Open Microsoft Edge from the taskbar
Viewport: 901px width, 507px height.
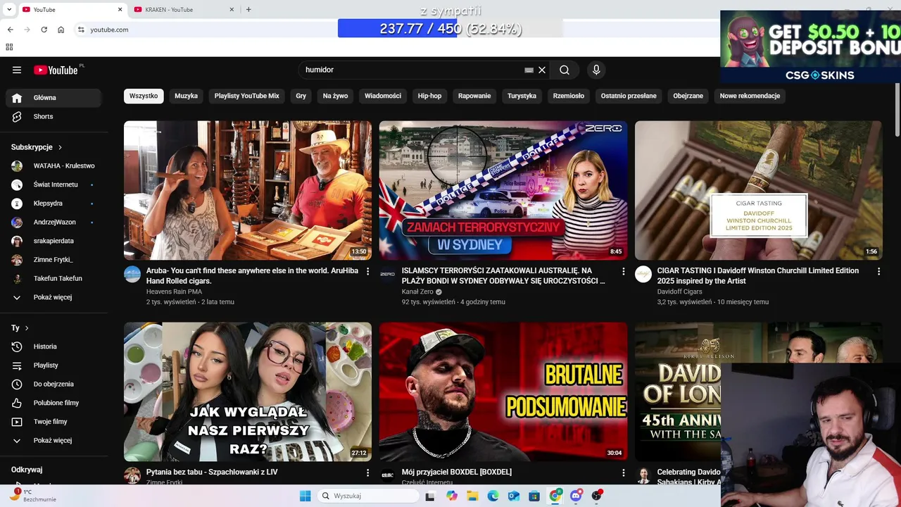coord(493,496)
